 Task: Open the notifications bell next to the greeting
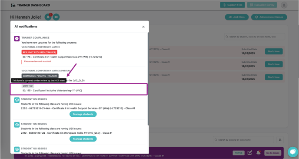pyautogui.click(x=48, y=17)
